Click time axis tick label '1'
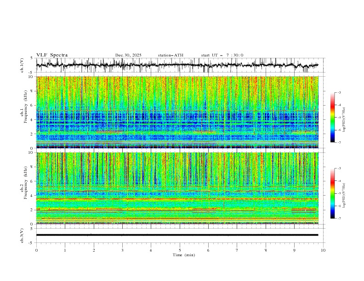Viewport: 364px width, 281px height. point(65,250)
